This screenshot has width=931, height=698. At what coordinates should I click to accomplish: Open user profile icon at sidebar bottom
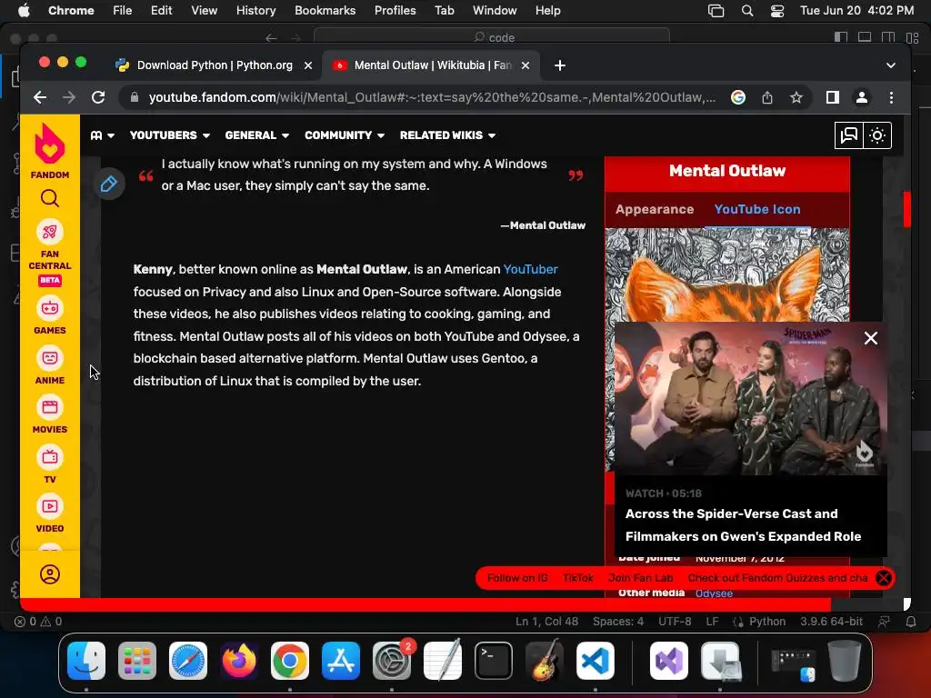pyautogui.click(x=50, y=574)
